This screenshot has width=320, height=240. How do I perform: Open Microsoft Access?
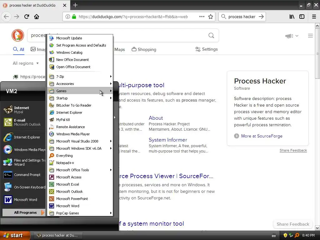80,177
